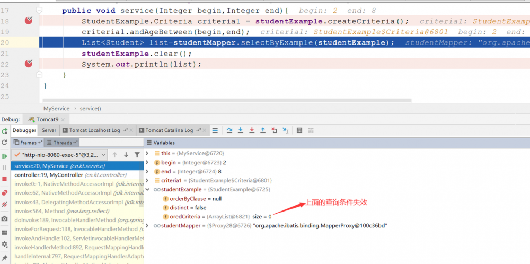Open Evaluate Expression calculator icon
The height and width of the screenshot is (264, 530).
299,130
